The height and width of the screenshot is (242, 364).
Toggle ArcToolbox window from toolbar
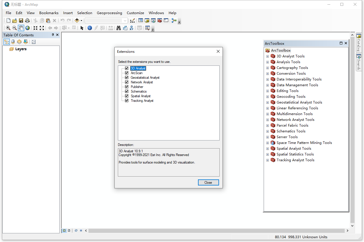[x=160, y=20]
